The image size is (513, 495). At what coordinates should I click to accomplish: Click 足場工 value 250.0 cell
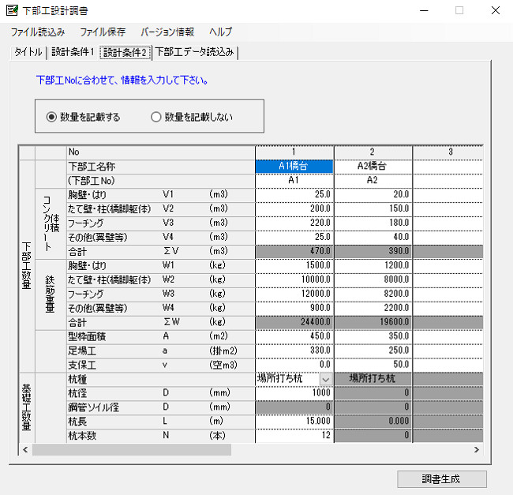(x=373, y=351)
